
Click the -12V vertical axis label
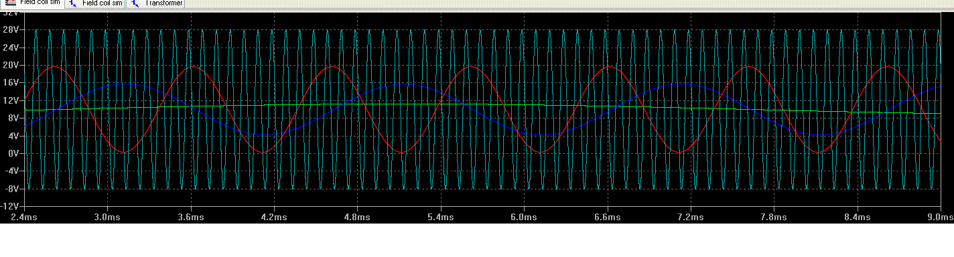[x=9, y=206]
